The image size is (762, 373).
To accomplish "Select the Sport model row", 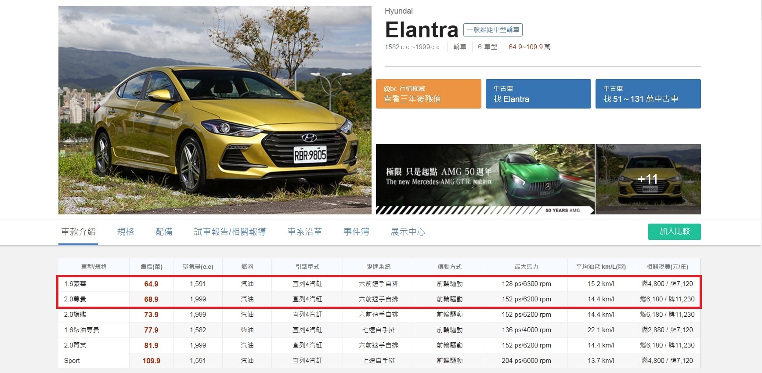I will tap(379, 361).
